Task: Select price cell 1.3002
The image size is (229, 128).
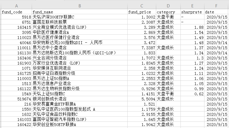Action: tap(142, 17)
